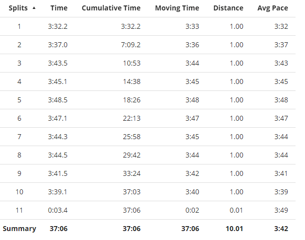Sort table by the Time column header
The height and width of the screenshot is (240, 305).
[x=59, y=8]
